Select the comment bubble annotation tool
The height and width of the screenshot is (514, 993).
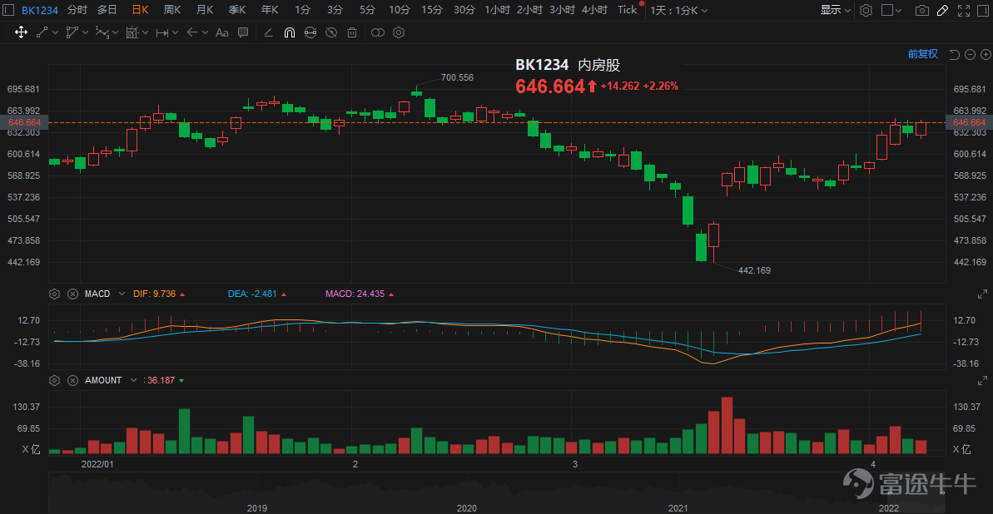tap(242, 32)
